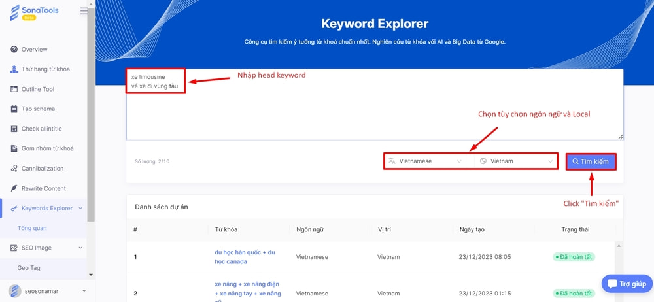654x302 pixels.
Task: Open Check allintitle sidebar icon
Action: click(x=14, y=129)
